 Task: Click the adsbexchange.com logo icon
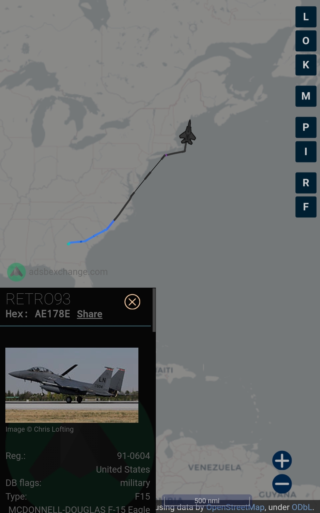pyautogui.click(x=16, y=272)
